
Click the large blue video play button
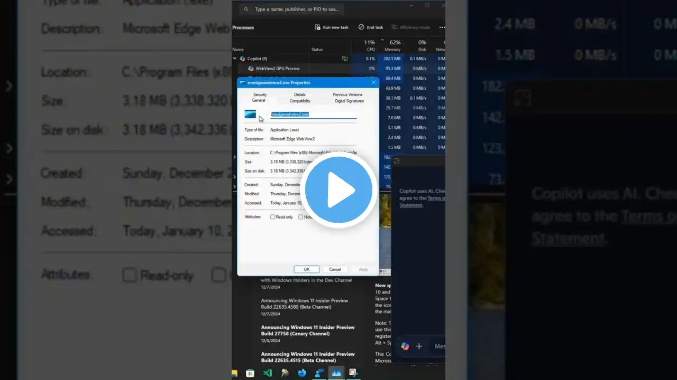point(338,191)
